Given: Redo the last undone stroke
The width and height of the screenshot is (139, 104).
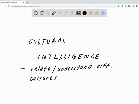Looking at the screenshot, I should (42, 13).
